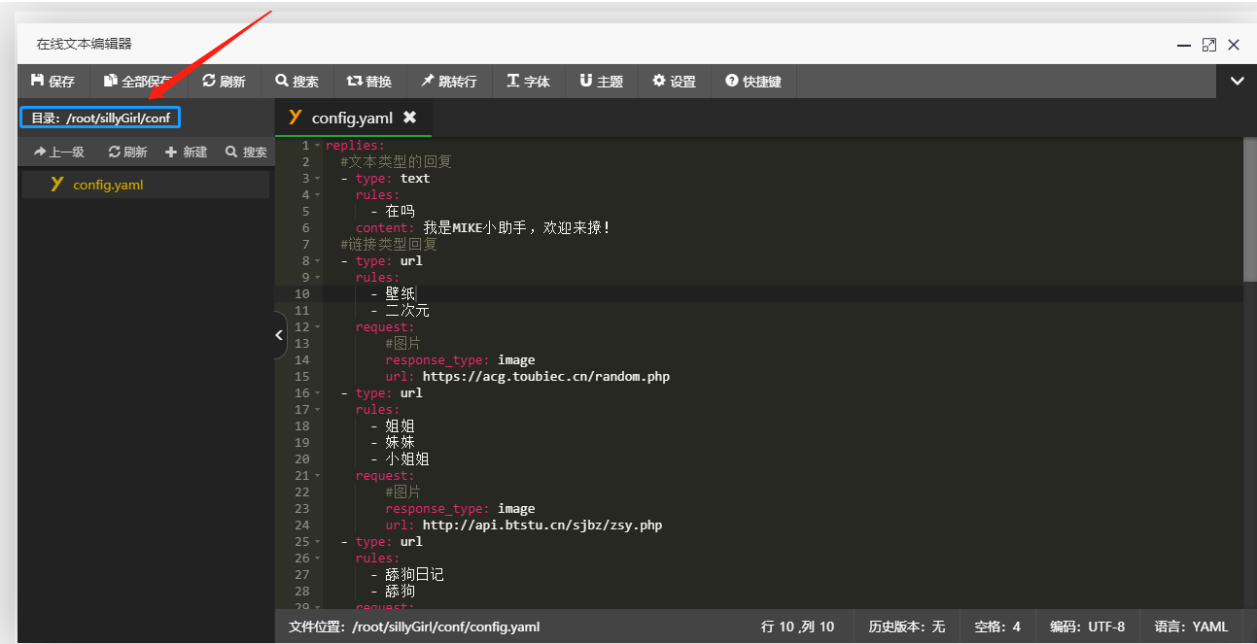This screenshot has height=644, width=1257.
Task: Open 历史版本 history versions in status bar
Action: coord(906,627)
